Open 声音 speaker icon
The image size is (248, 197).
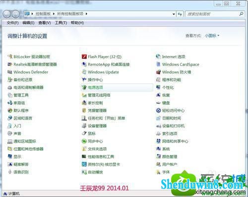point(10,133)
